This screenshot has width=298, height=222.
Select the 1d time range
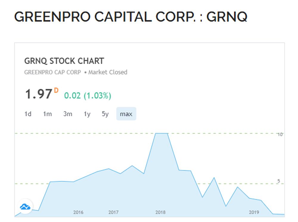28,114
